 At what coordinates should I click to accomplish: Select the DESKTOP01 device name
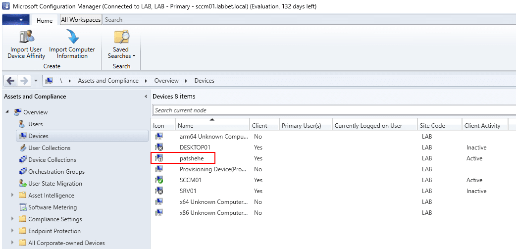coord(195,148)
